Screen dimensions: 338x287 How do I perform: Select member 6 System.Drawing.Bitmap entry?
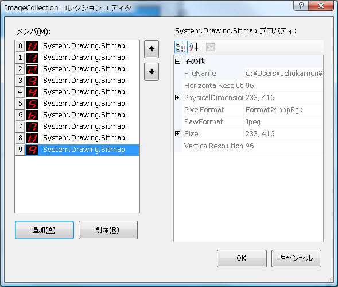pyautogui.click(x=77, y=115)
